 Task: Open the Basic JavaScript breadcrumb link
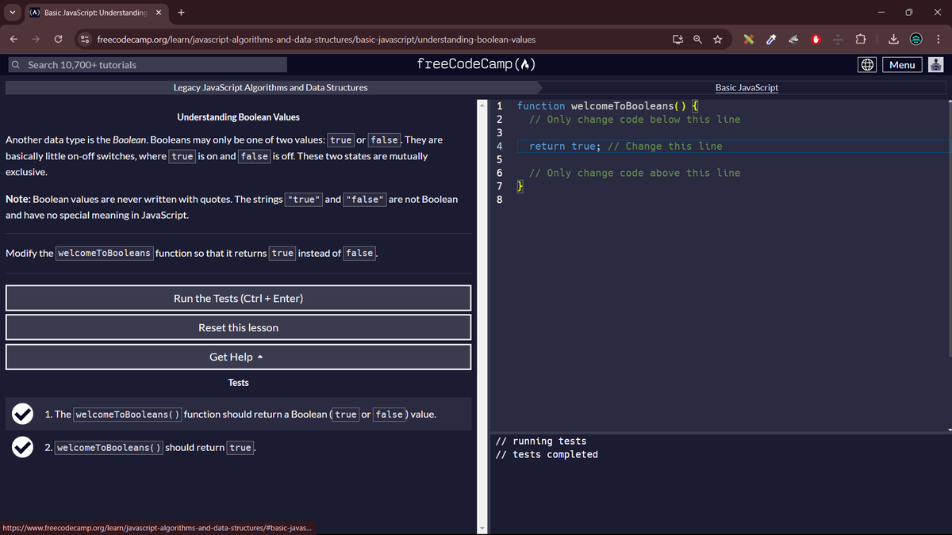[747, 87]
